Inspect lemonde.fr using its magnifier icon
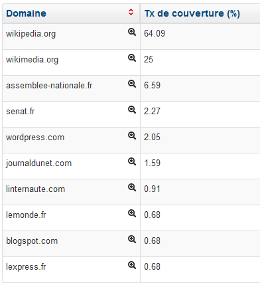 pos(132,213)
